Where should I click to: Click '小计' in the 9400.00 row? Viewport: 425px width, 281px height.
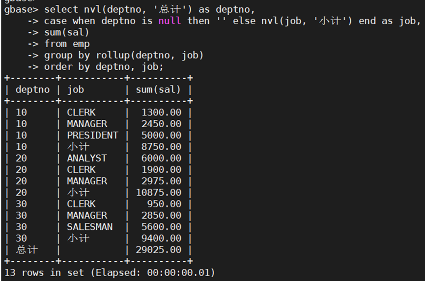point(78,238)
